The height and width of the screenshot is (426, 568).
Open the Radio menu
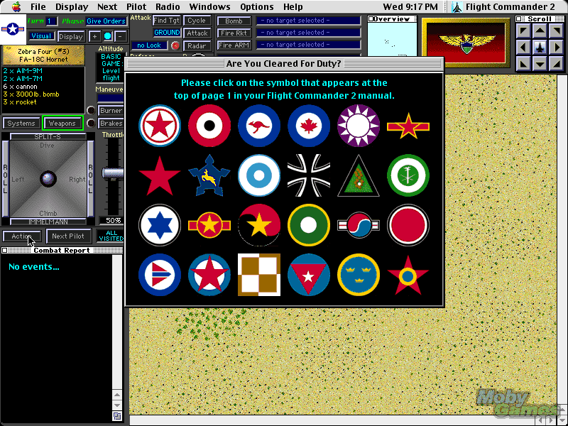168,7
